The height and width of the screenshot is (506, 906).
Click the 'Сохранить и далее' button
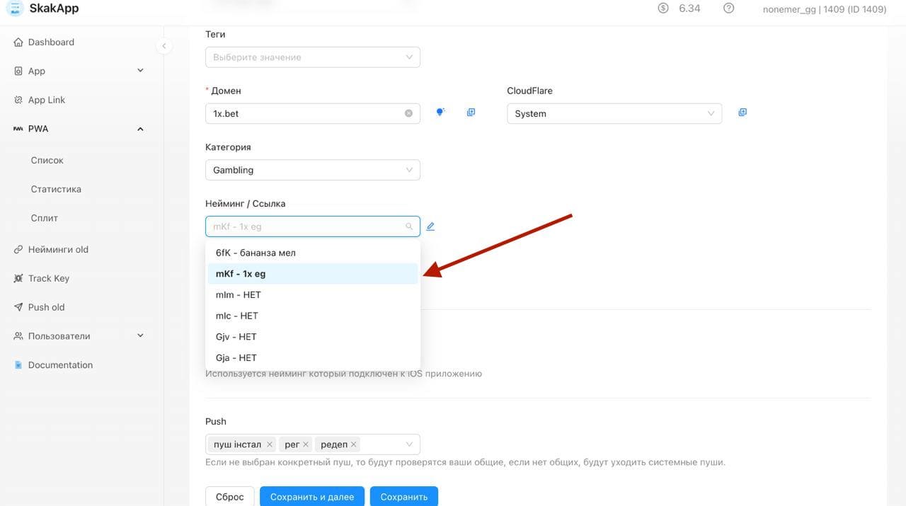click(311, 496)
